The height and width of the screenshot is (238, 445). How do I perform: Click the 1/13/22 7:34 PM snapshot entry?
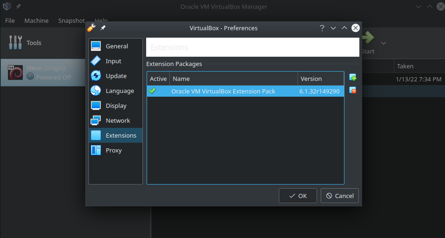[x=418, y=79]
